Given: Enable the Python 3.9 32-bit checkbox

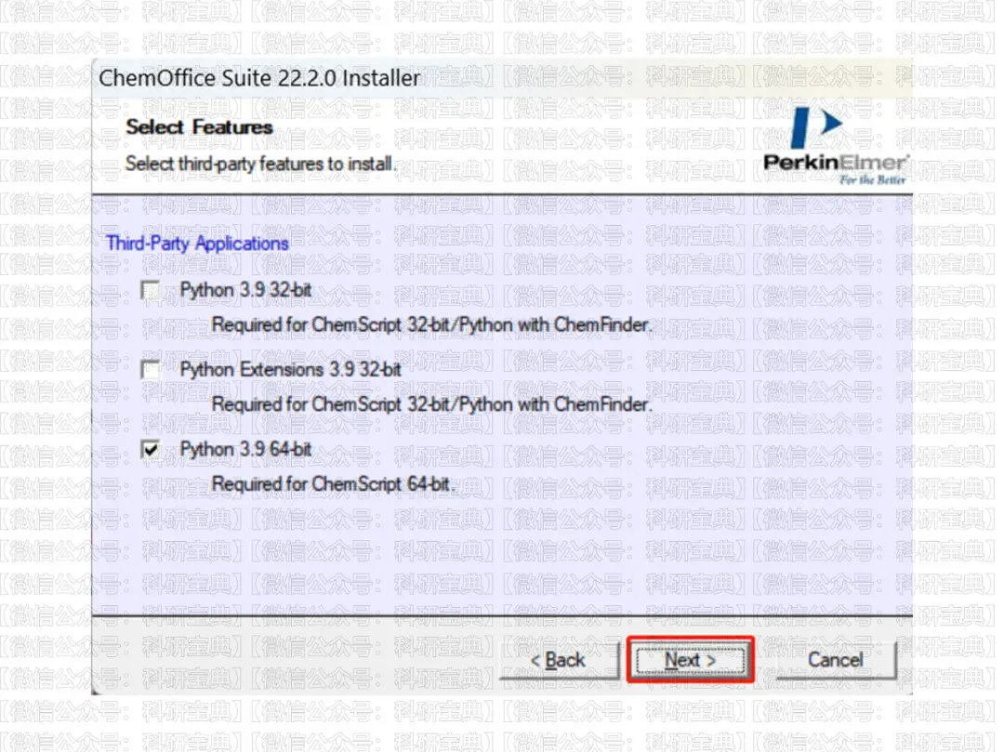Looking at the screenshot, I should (152, 291).
